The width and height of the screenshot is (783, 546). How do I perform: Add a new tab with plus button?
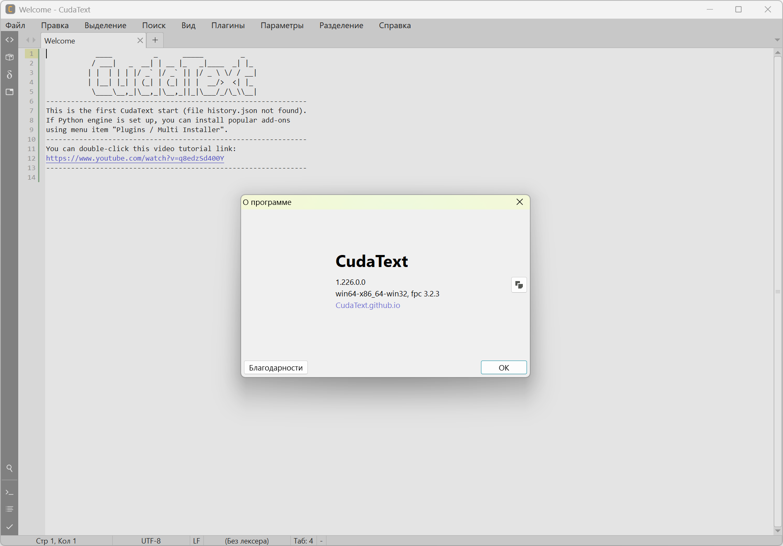point(155,40)
